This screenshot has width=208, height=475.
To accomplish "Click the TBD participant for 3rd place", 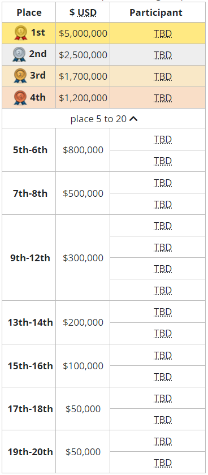I will pos(163,77).
